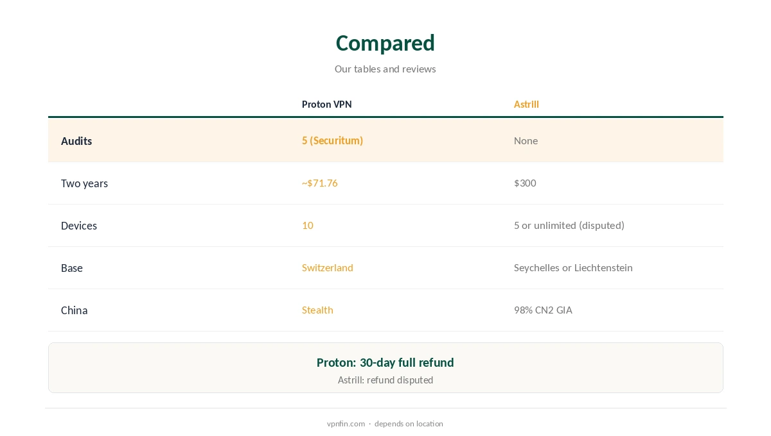Click the subtitle "Our tables and reviews"
The width and height of the screenshot is (771, 436).
[385, 69]
